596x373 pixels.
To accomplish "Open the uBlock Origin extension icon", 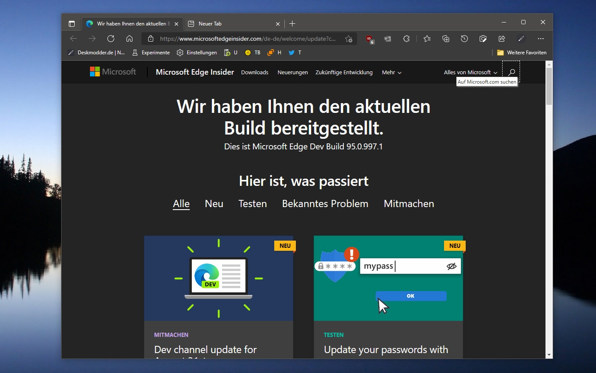I will click(x=369, y=39).
